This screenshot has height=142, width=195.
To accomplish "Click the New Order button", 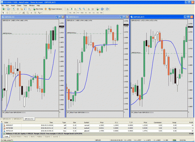I will [x=38, y=9].
